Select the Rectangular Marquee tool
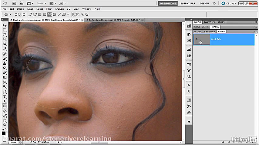The height and width of the screenshot is (145, 259). 5,30
